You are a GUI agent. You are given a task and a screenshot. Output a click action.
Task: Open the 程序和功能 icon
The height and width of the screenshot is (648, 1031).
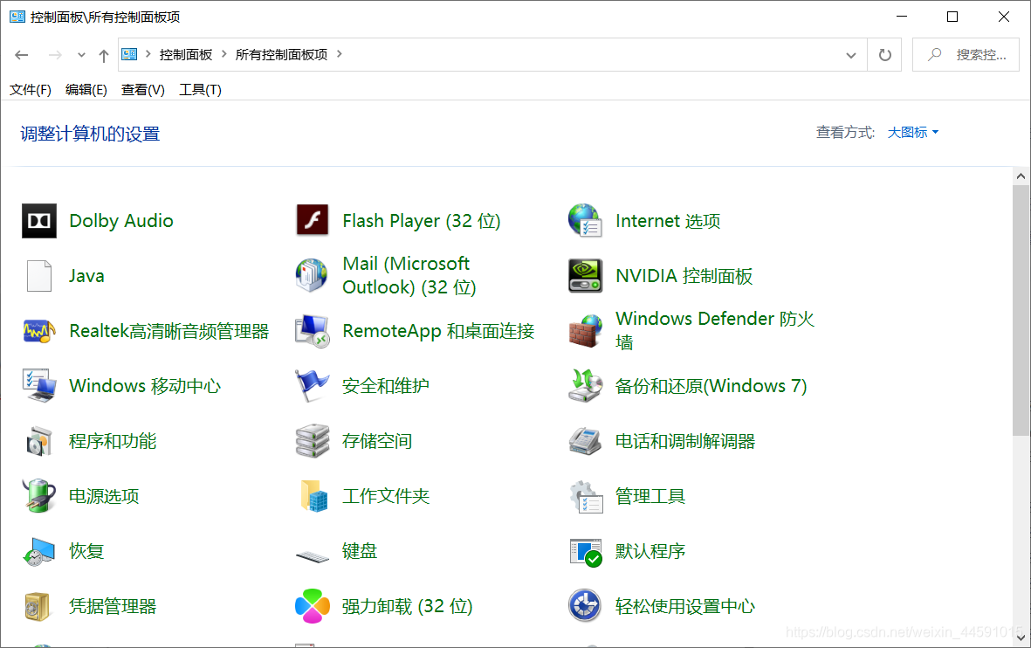click(38, 441)
